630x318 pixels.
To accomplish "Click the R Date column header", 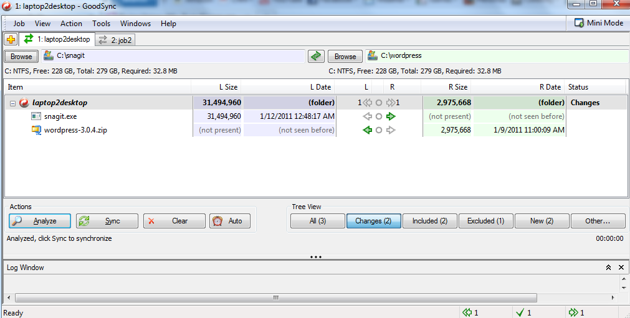I will pyautogui.click(x=517, y=87).
